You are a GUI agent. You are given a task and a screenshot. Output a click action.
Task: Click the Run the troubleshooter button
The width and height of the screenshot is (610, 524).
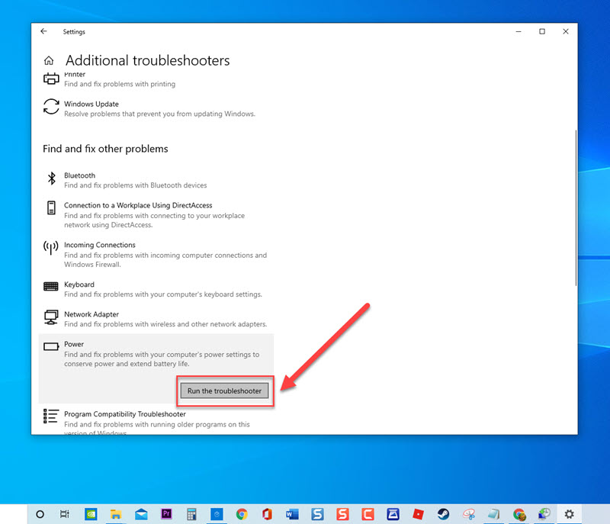(224, 391)
